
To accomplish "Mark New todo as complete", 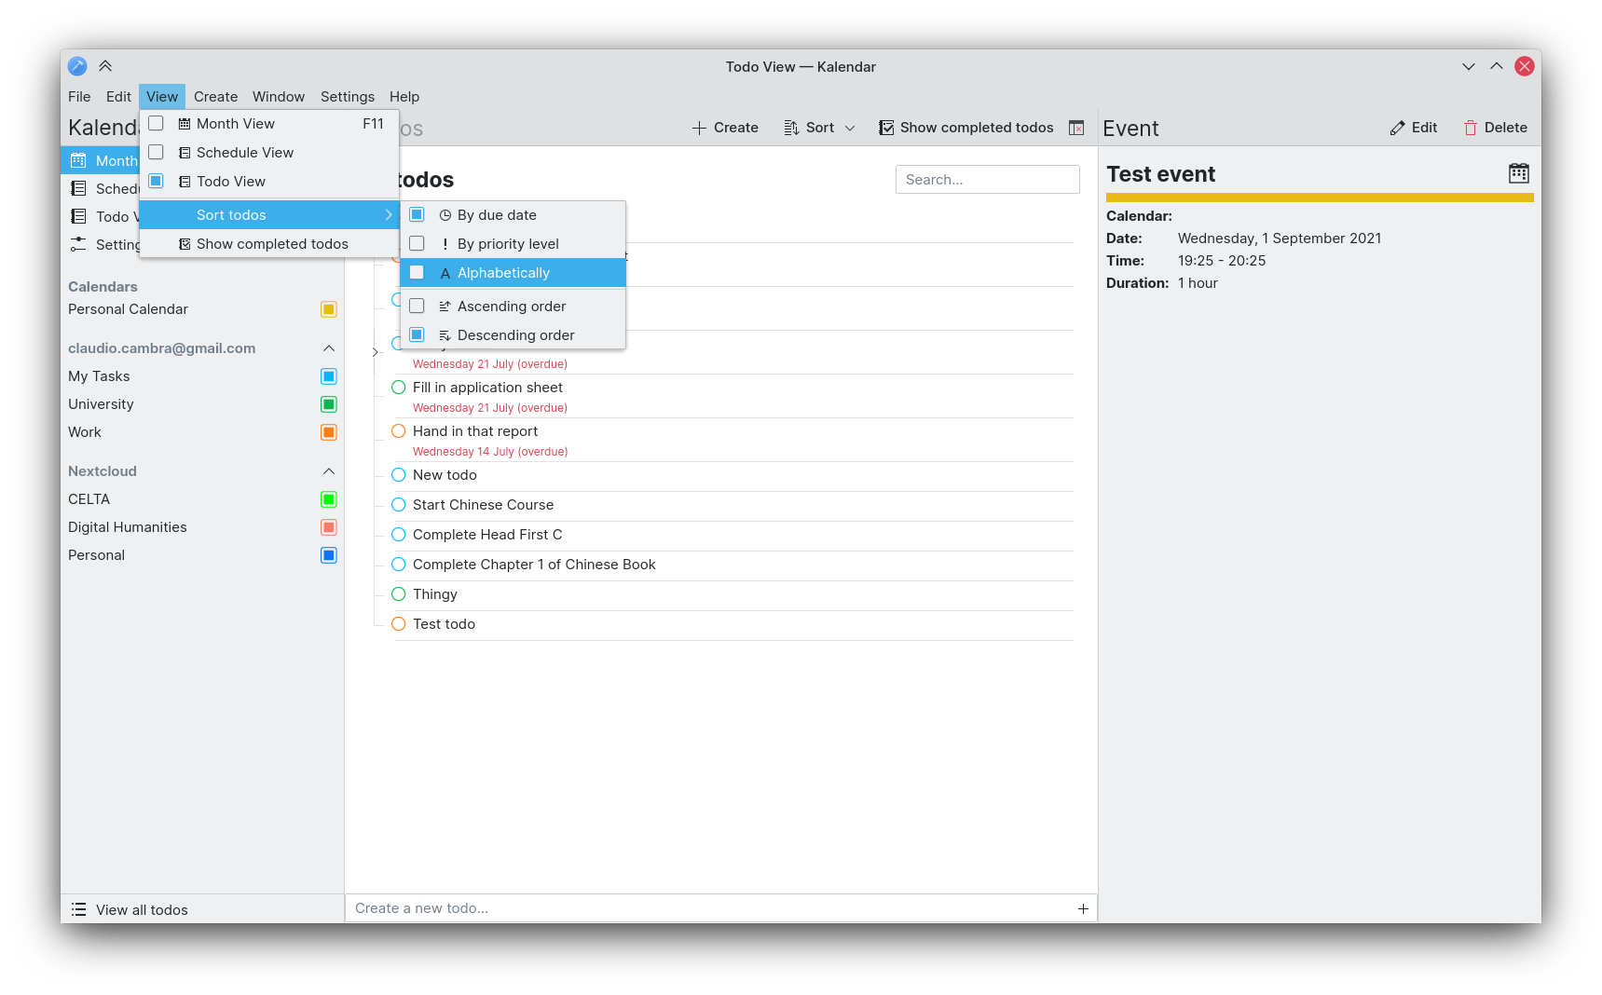I will (x=399, y=475).
